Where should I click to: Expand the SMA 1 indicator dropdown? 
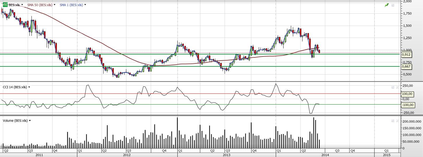85,5
